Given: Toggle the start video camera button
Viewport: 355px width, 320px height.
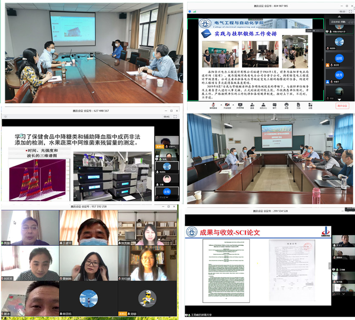Looking at the screenshot, I should coord(228,105).
